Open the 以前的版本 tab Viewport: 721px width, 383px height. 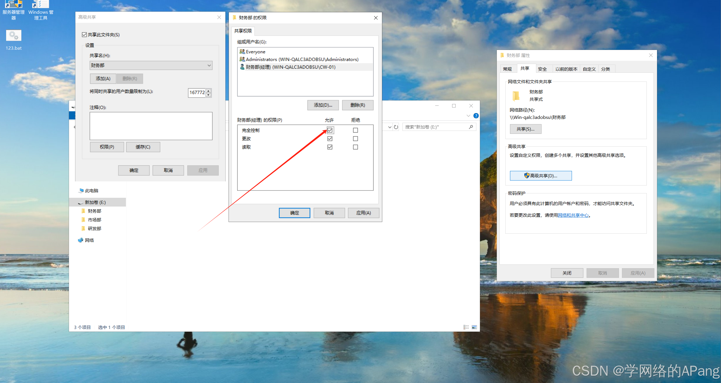click(566, 69)
